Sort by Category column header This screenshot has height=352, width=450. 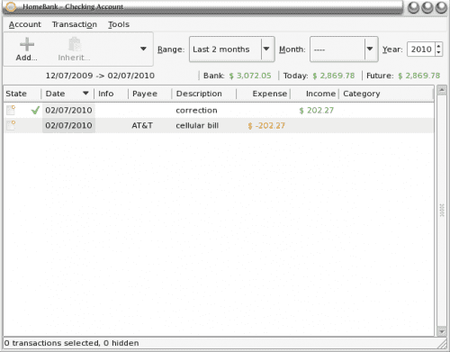tap(386, 94)
